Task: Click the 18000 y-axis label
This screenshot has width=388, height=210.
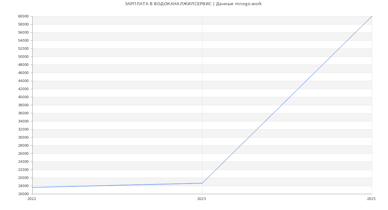Action: (x=24, y=186)
